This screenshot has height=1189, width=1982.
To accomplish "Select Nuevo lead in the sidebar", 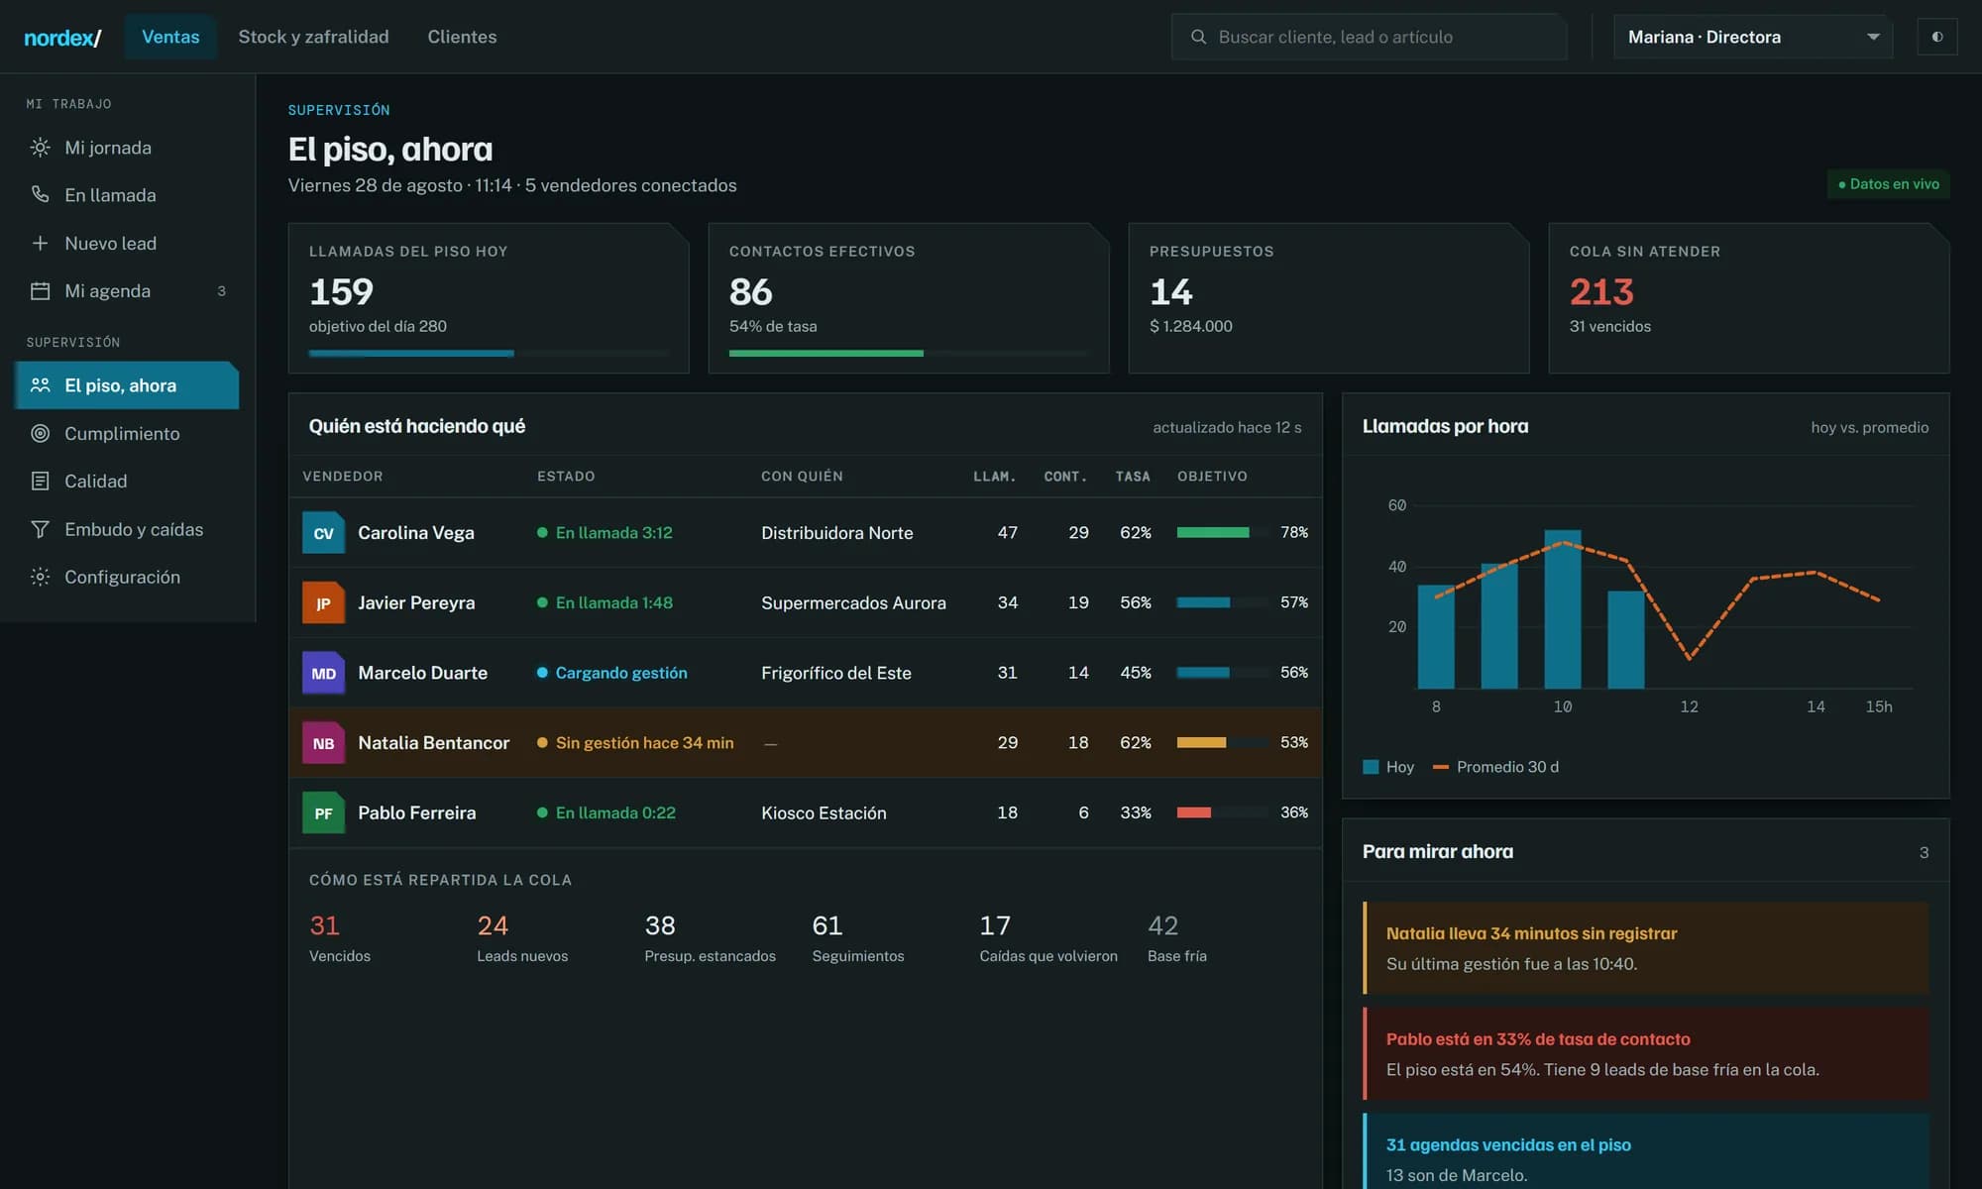I will (127, 243).
